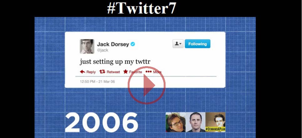Click the More three-dots icon

pyautogui.click(x=148, y=72)
